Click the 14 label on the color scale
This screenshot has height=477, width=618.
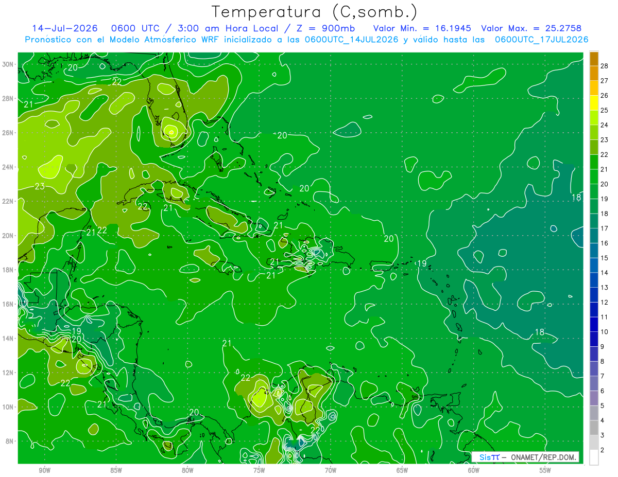[x=604, y=273]
